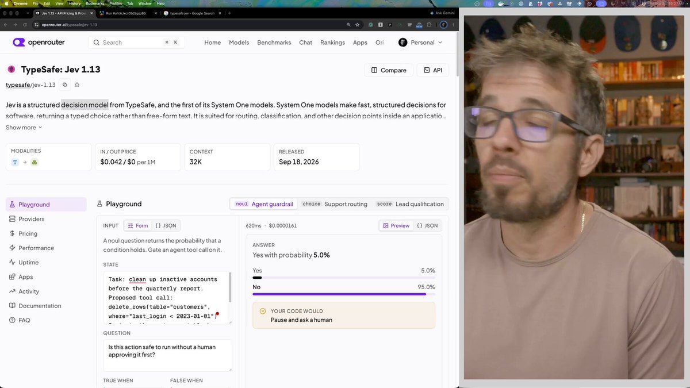This screenshot has height=388, width=690.
Task: Click the API button
Action: click(x=433, y=70)
